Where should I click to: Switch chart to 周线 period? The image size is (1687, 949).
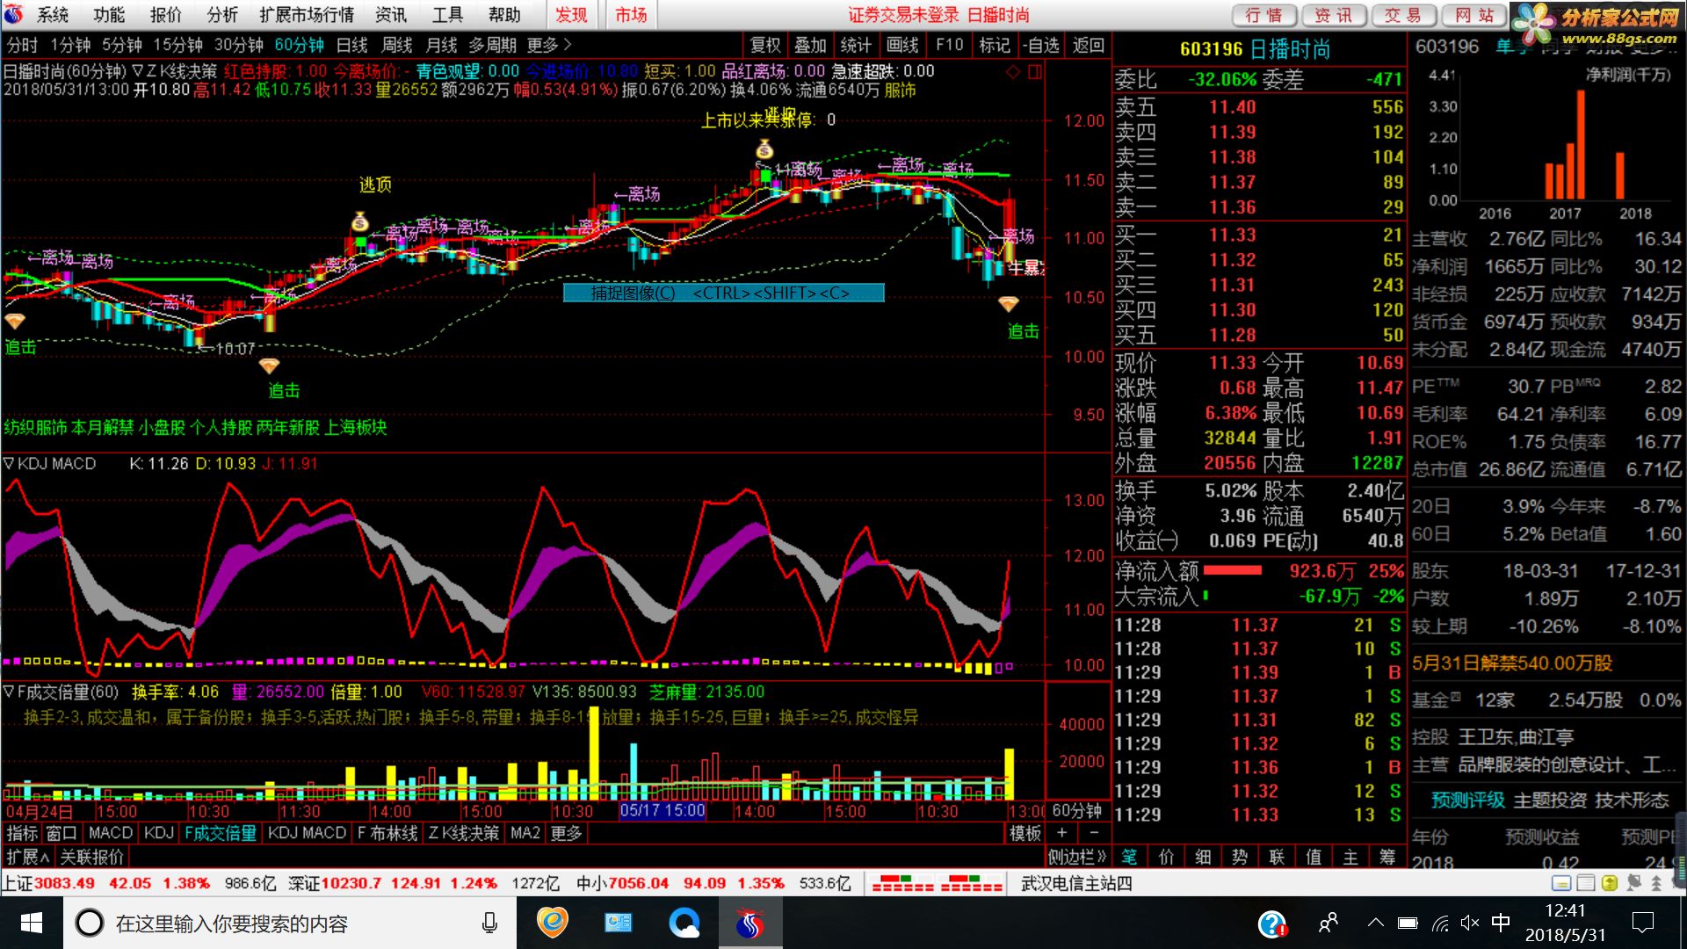tap(396, 45)
